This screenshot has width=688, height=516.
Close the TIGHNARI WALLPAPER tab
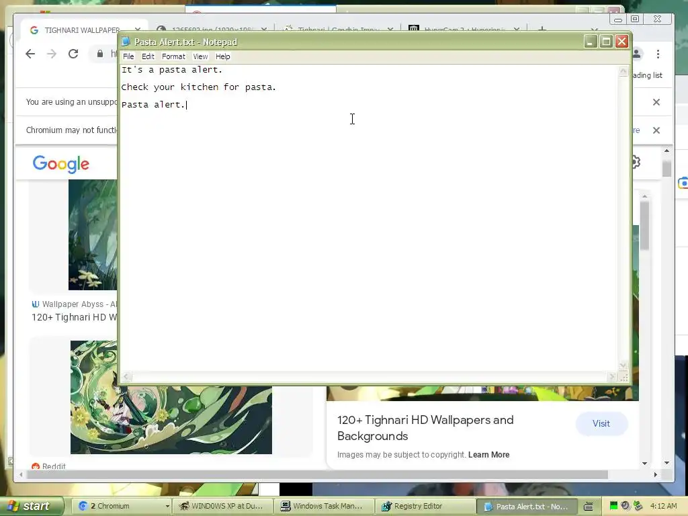point(137,30)
